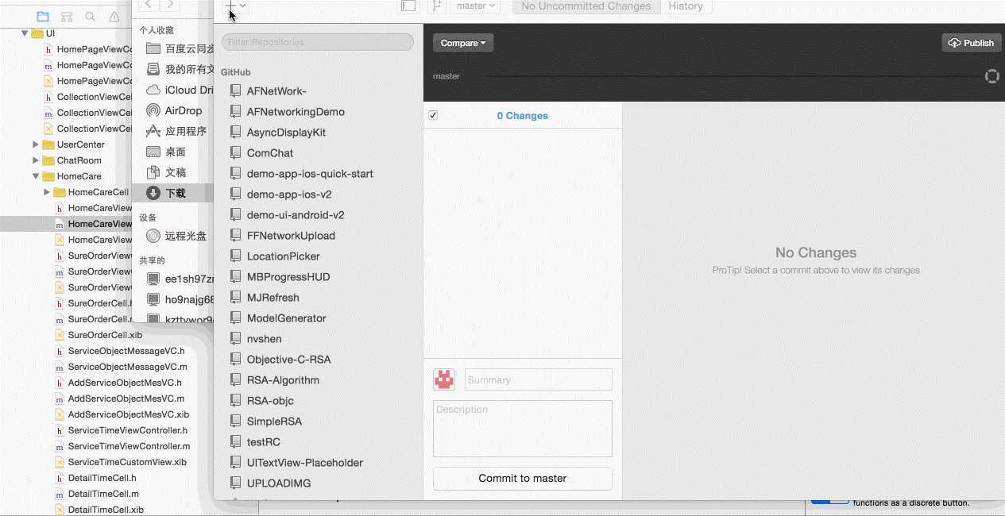Expand the HomeCareCell group in Xcode
This screenshot has width=1005, height=516.
pyautogui.click(x=47, y=192)
